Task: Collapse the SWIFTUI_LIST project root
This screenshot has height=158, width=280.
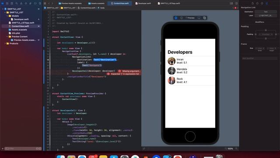Action: coord(3,9)
